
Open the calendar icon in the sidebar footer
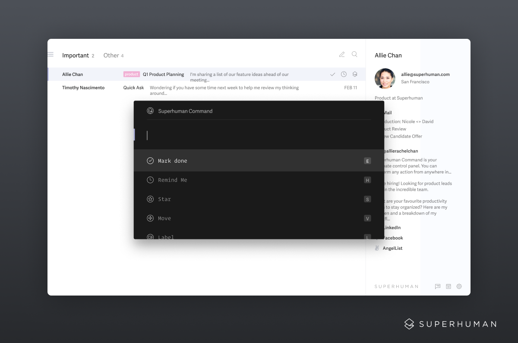click(x=448, y=286)
